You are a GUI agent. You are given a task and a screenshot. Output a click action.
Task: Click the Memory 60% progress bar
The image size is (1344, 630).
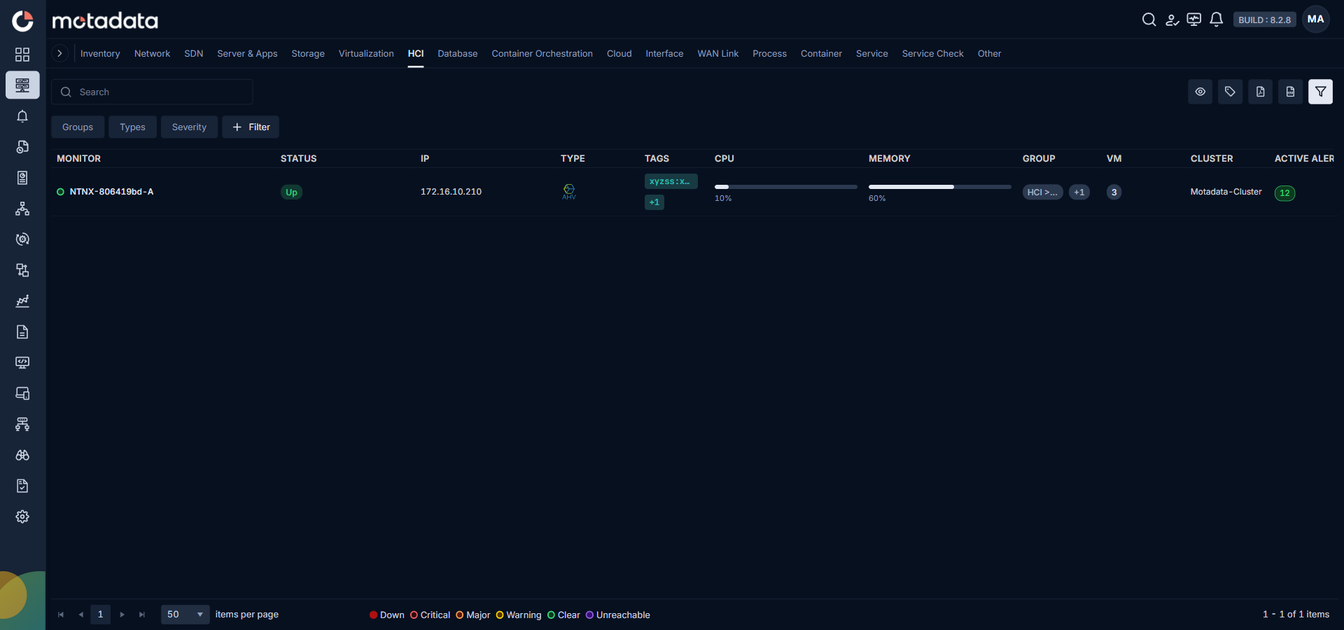939,187
